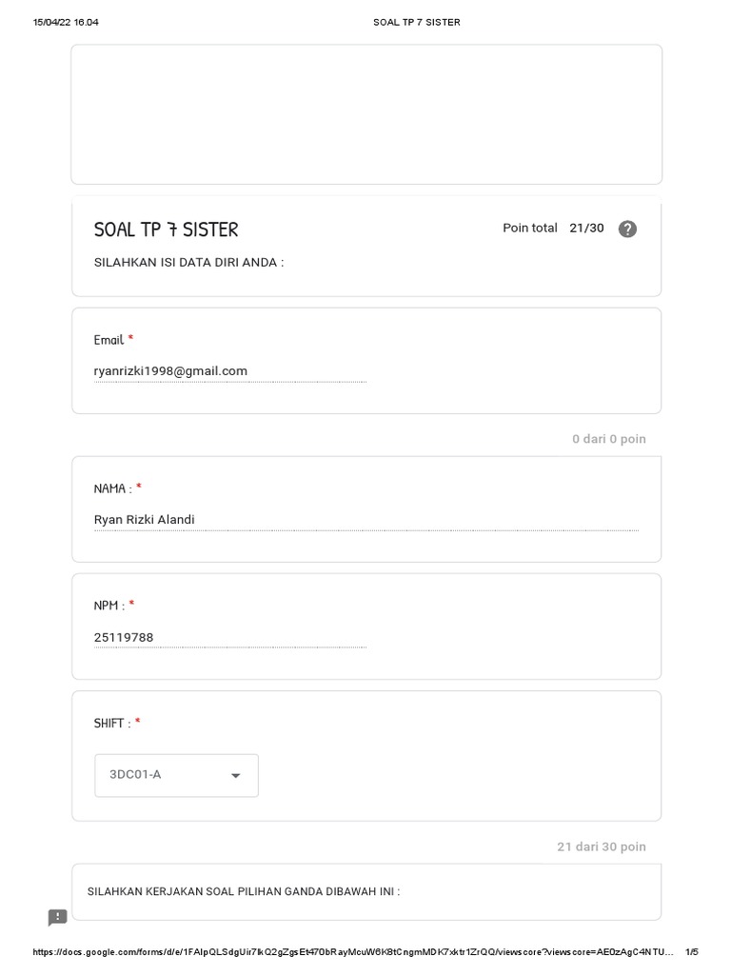Screen dimensions: 731x975
Task: Click the large SOAL TP 7 SISTER form title
Action: 167,229
